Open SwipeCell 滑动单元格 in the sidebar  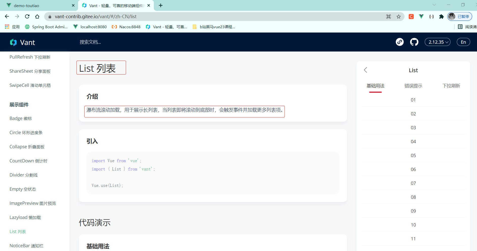click(30, 85)
